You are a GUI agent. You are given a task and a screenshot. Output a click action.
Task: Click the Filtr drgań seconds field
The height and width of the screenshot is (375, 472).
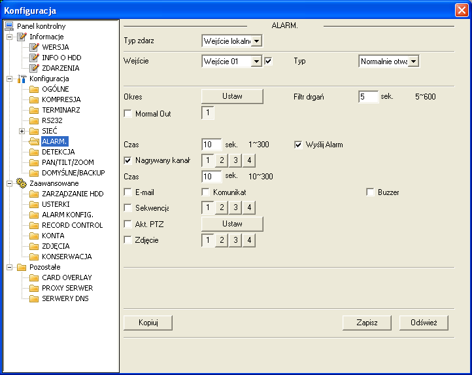tap(369, 97)
